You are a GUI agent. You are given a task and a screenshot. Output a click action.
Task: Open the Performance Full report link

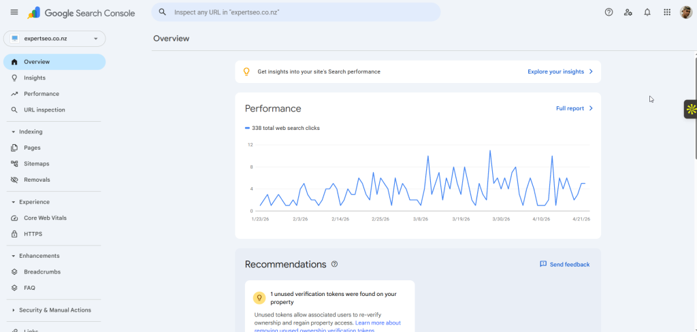tap(570, 108)
